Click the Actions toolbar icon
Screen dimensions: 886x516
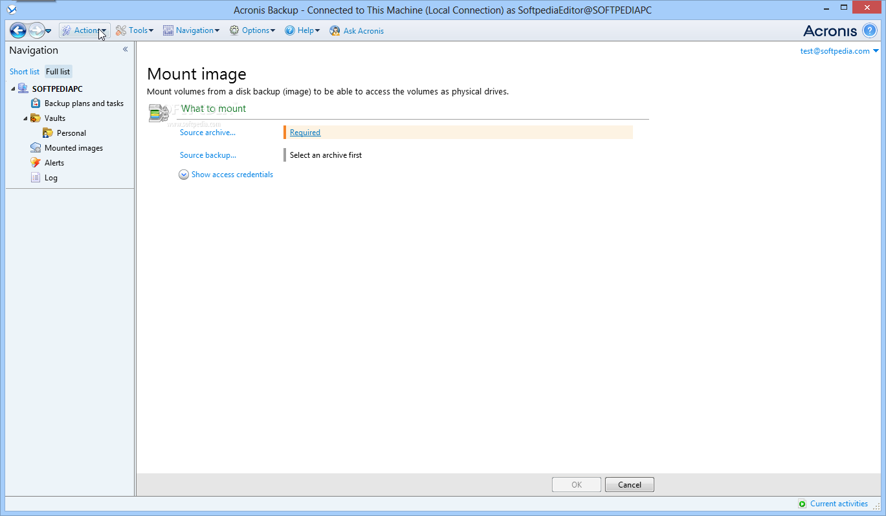(66, 30)
